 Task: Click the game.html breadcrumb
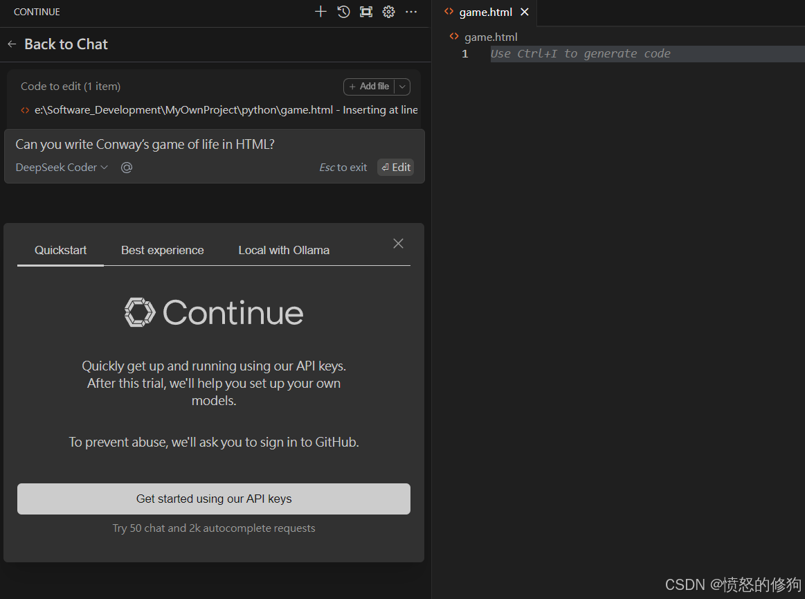(491, 37)
